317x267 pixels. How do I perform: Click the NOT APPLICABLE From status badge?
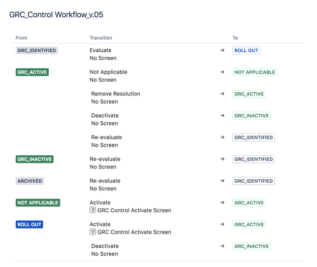pyautogui.click(x=38, y=203)
